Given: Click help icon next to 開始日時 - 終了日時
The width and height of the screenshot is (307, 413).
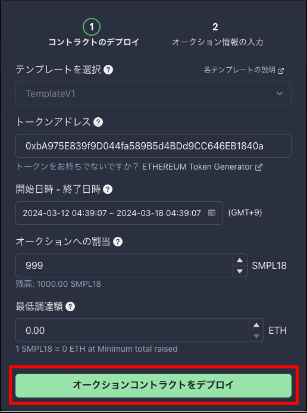Looking at the screenshot, I should [108, 189].
